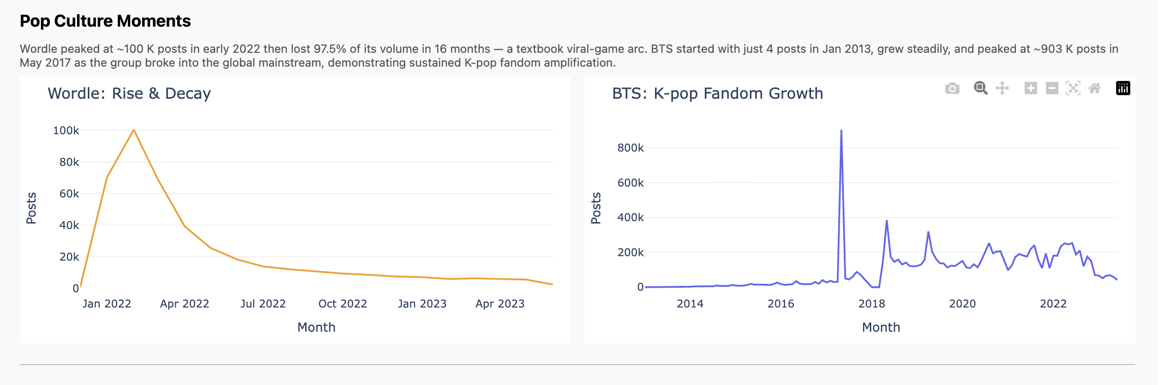Click the "Jan 2022" axis tick label
The width and height of the screenshot is (1162, 385).
107,304
